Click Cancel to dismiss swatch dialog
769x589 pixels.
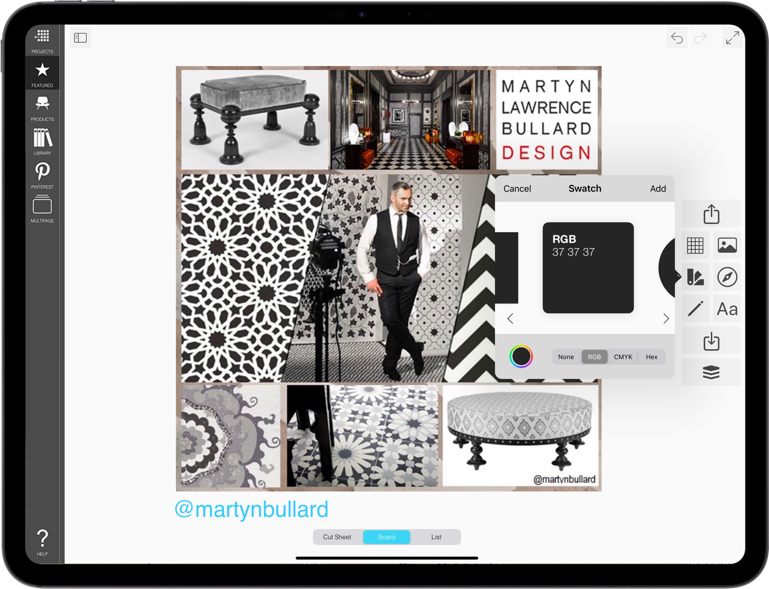(517, 189)
